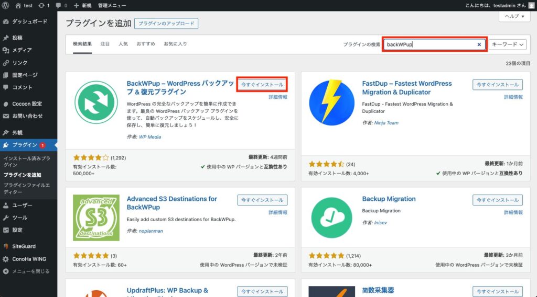Click the Advanced S3 destinations thumbnail
Screen dimensions: 537x297
point(96,218)
